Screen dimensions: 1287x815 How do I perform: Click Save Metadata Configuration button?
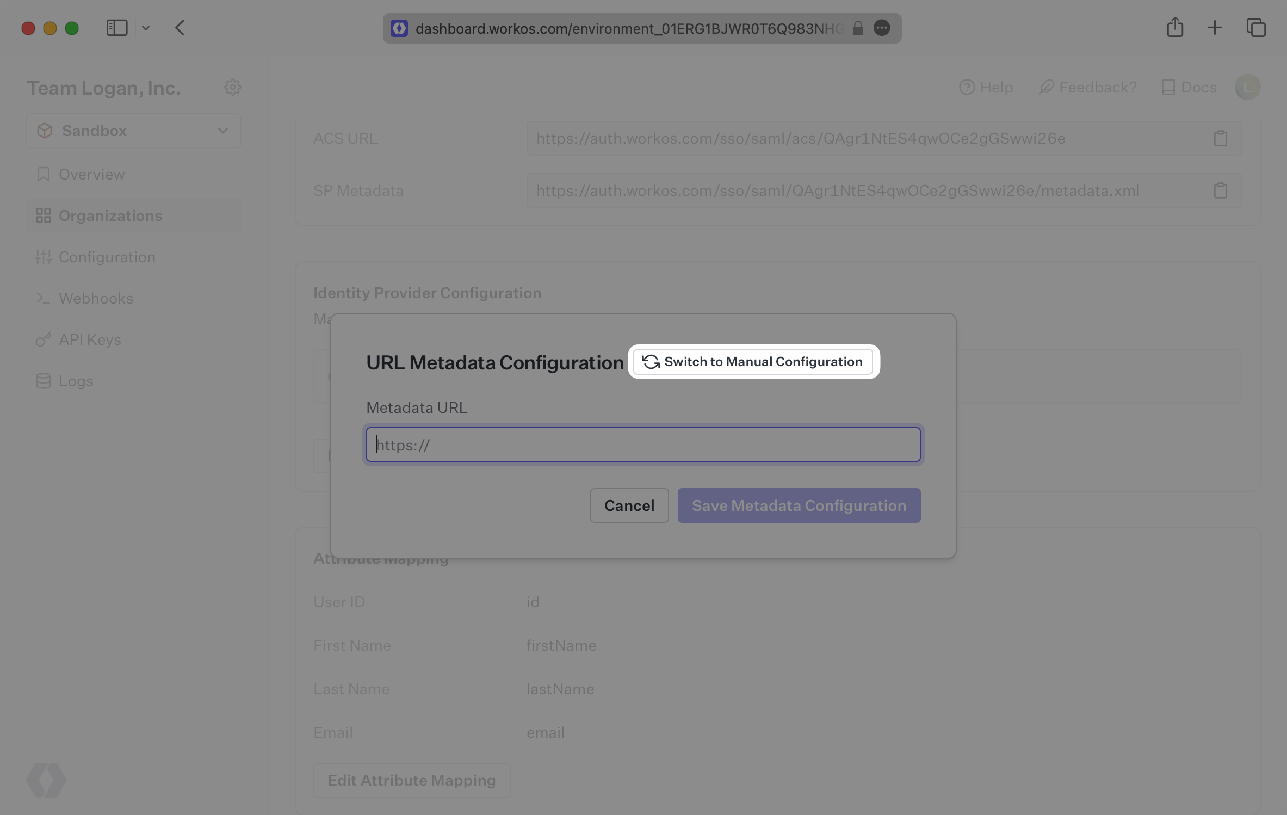pos(799,505)
